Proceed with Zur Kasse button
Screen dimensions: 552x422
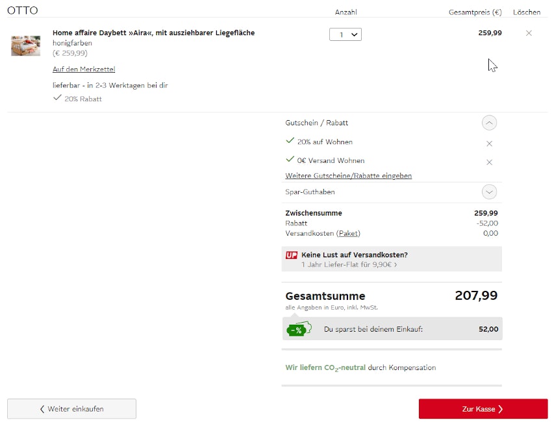483,409
